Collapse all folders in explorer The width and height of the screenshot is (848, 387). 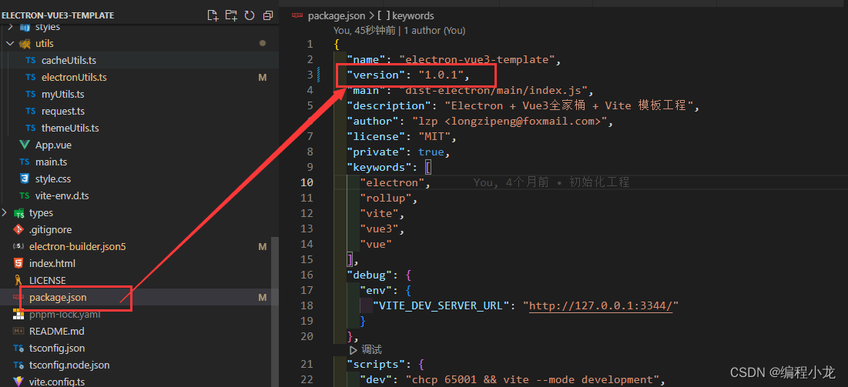pyautogui.click(x=268, y=15)
